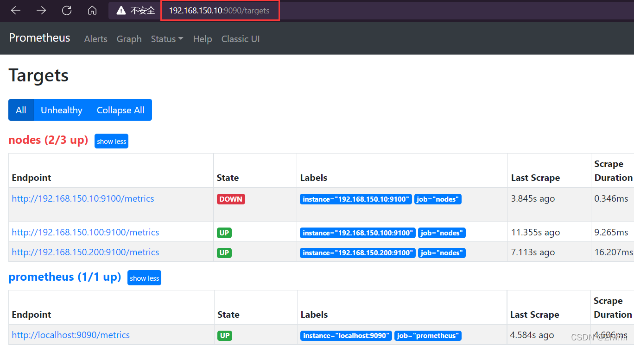
Task: Open the localhost:9090 metrics endpoint link
Action: [70, 334]
